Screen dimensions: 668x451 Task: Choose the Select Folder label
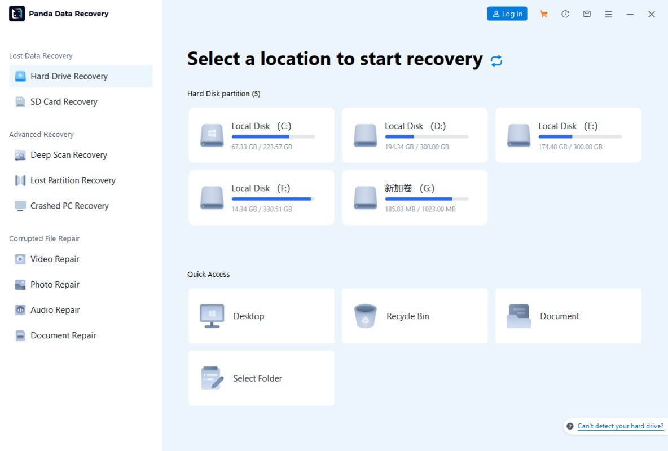click(257, 378)
